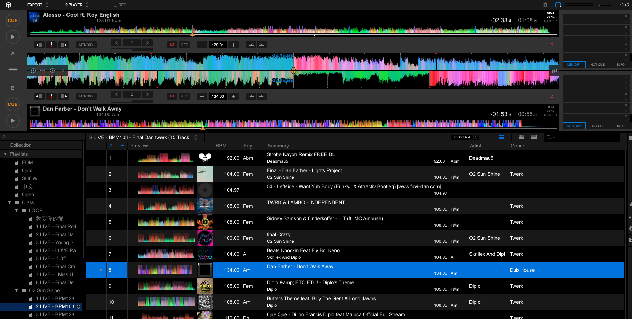Increase loop beat size on deck A
The height and width of the screenshot is (319, 632).
[x=148, y=43]
